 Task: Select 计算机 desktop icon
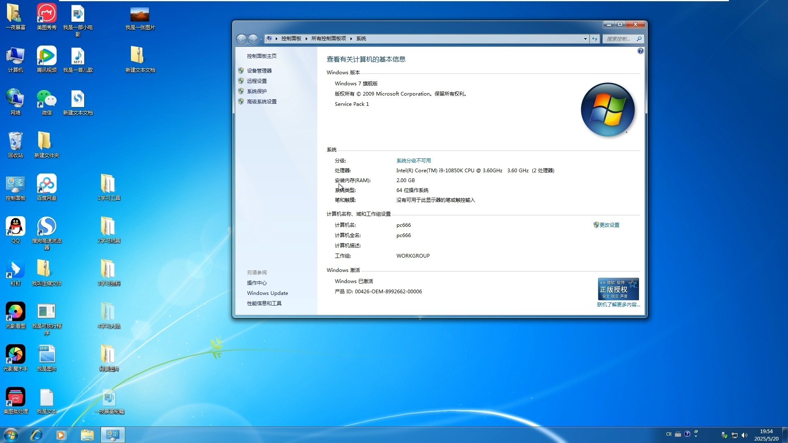15,60
